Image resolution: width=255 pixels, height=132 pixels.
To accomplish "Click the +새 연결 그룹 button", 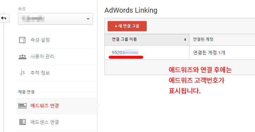I will (x=127, y=26).
